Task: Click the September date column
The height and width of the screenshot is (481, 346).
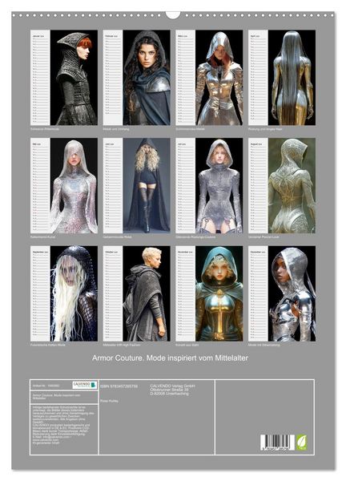Action: pyautogui.click(x=40, y=293)
